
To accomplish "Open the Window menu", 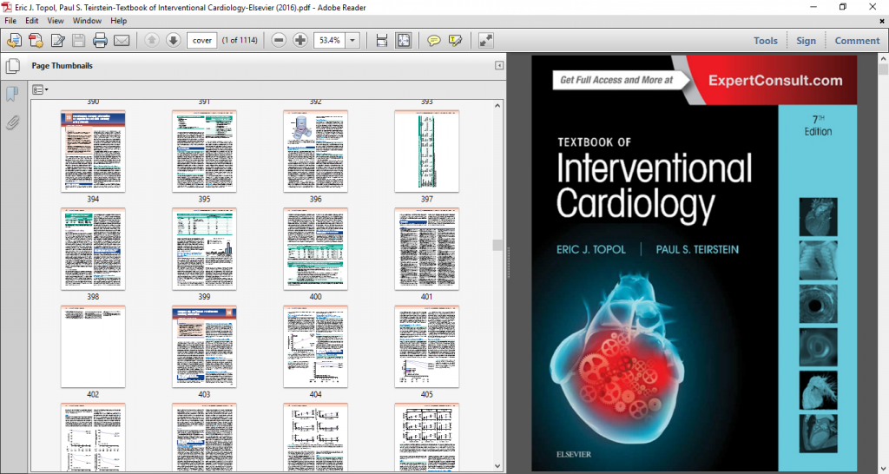I will pyautogui.click(x=85, y=20).
